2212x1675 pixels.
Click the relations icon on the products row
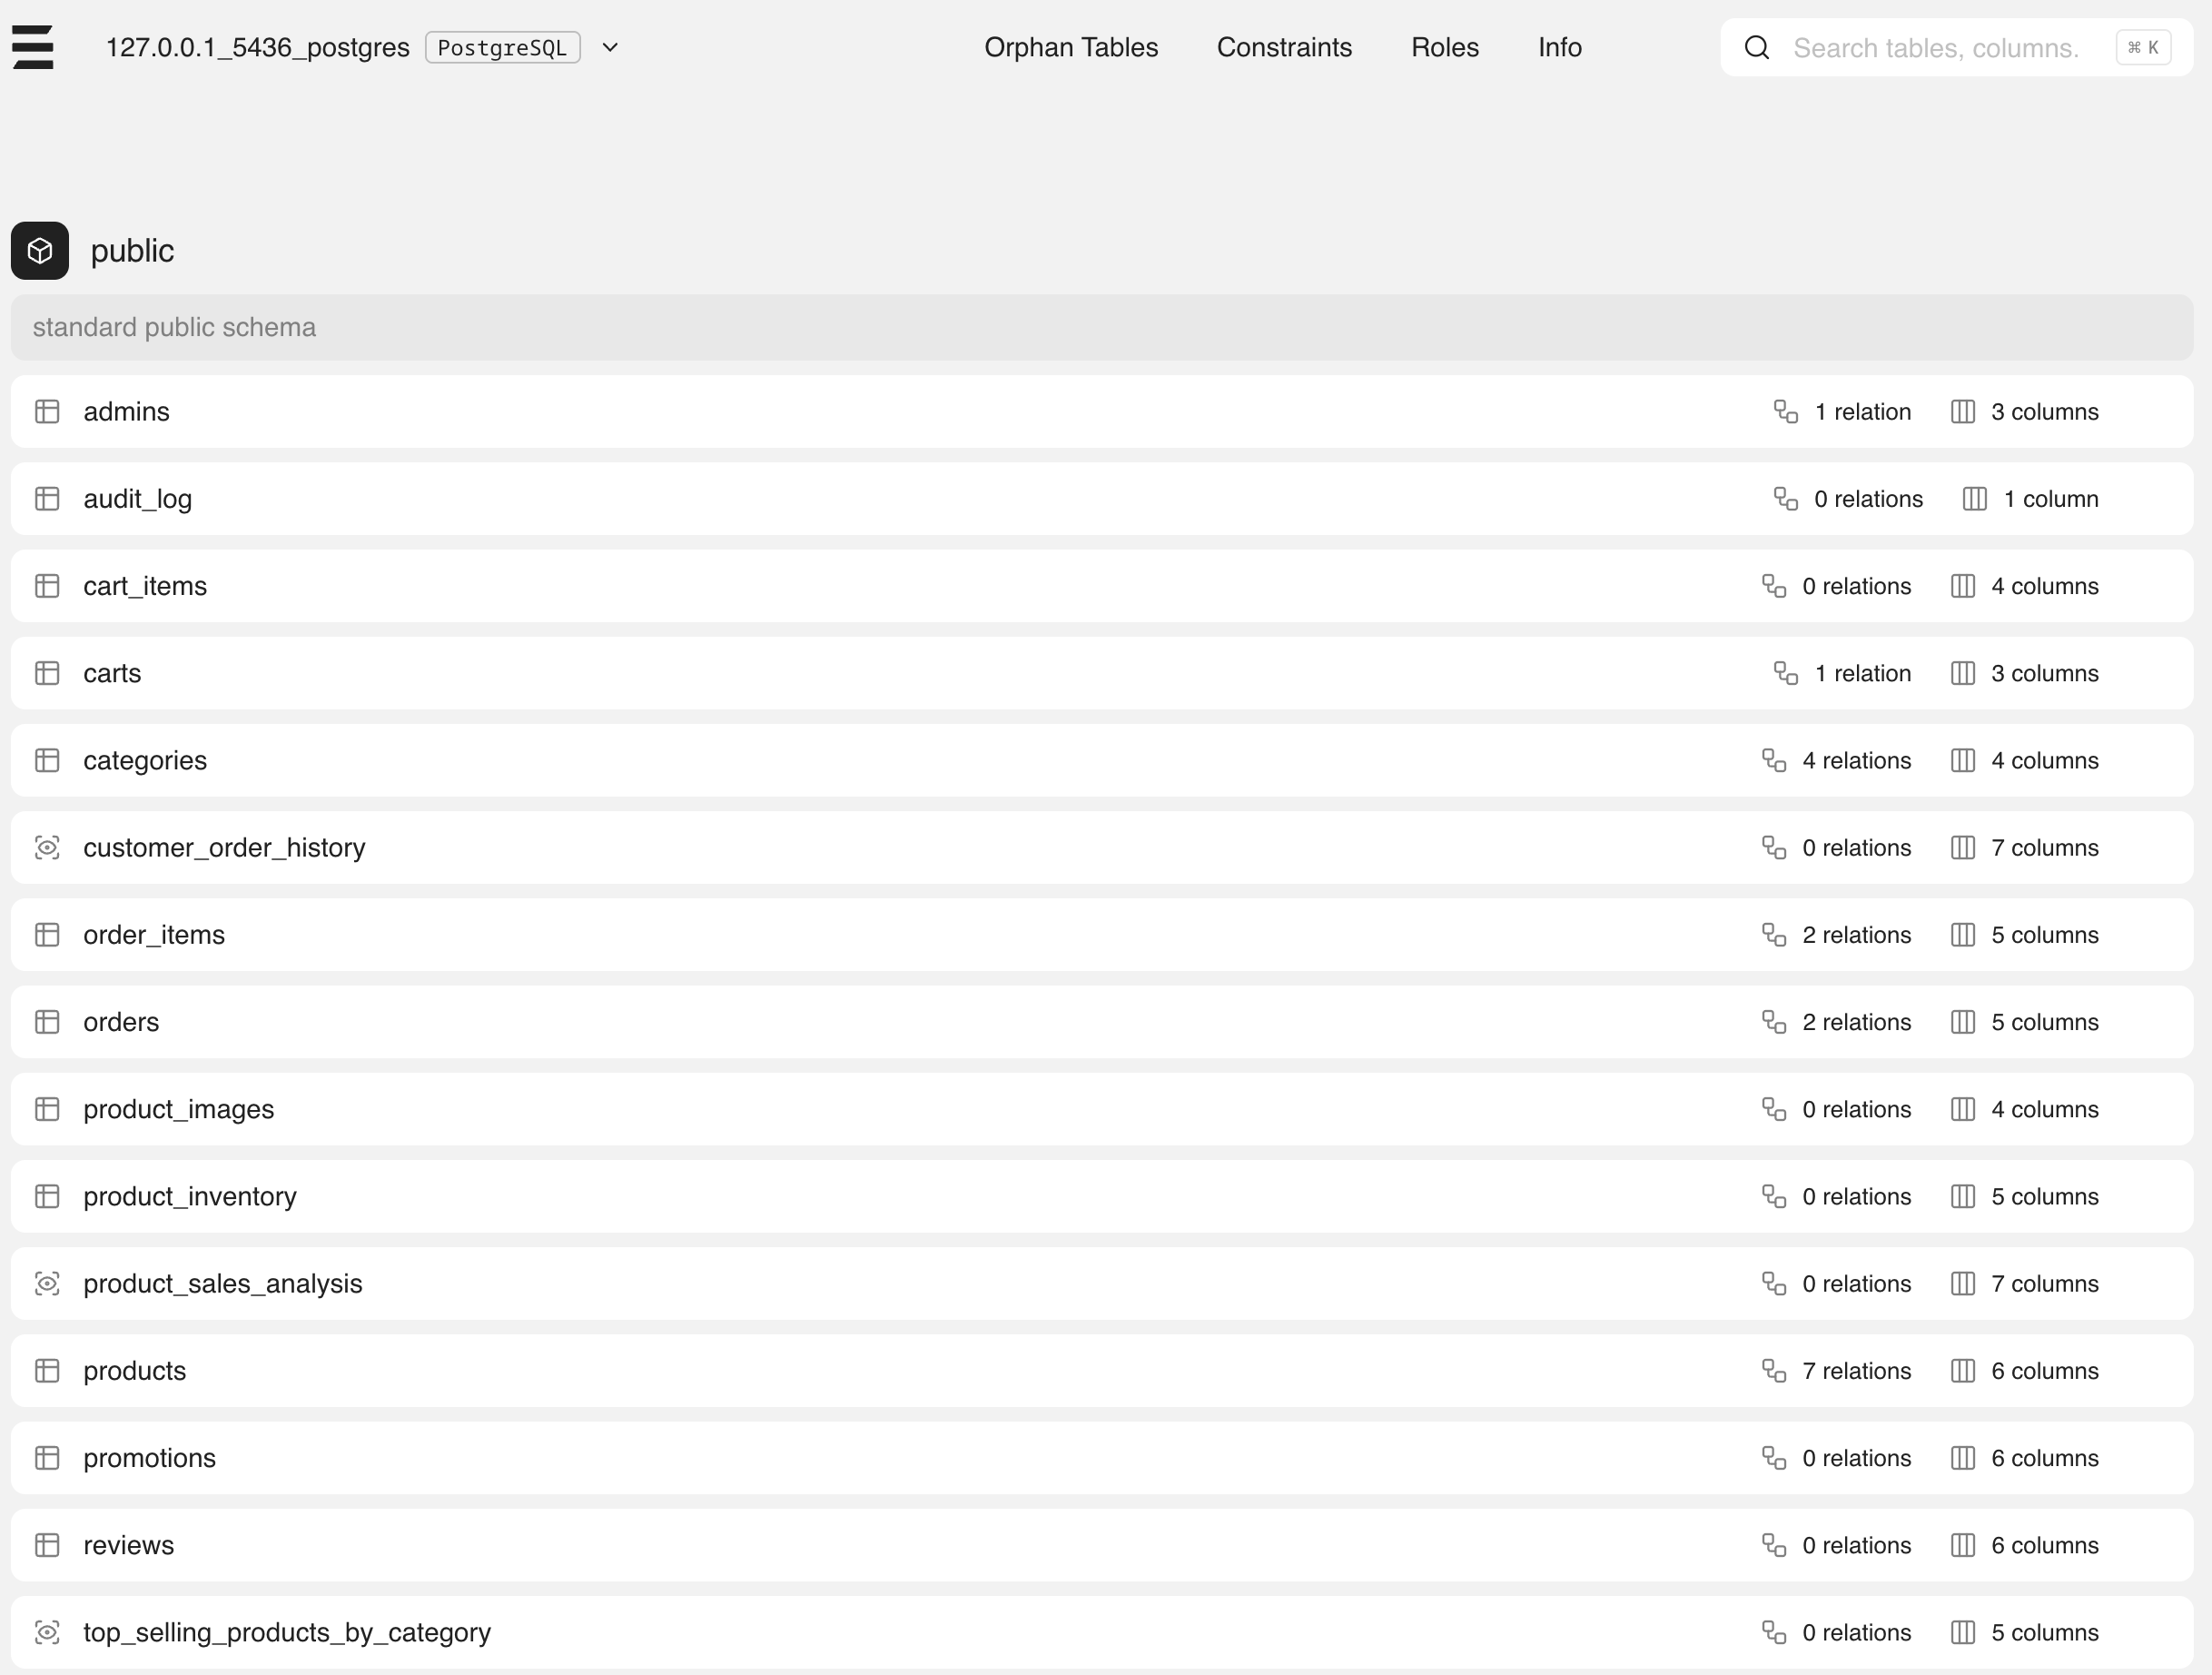(1774, 1370)
